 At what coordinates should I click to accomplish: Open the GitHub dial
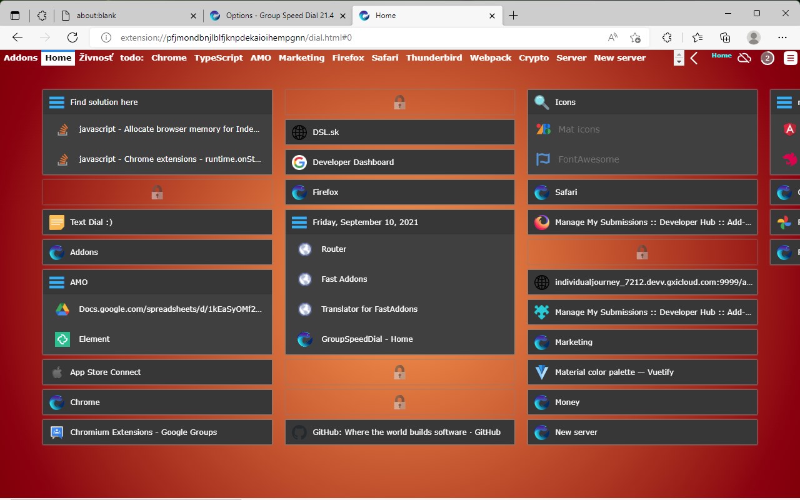399,432
